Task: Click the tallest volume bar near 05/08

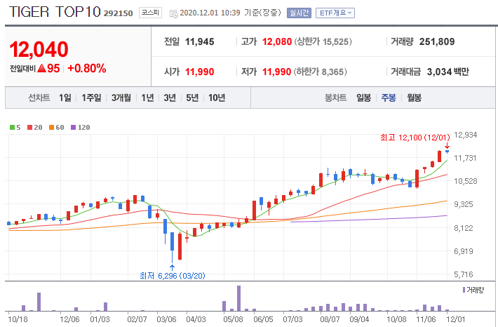Action: [x=239, y=298]
